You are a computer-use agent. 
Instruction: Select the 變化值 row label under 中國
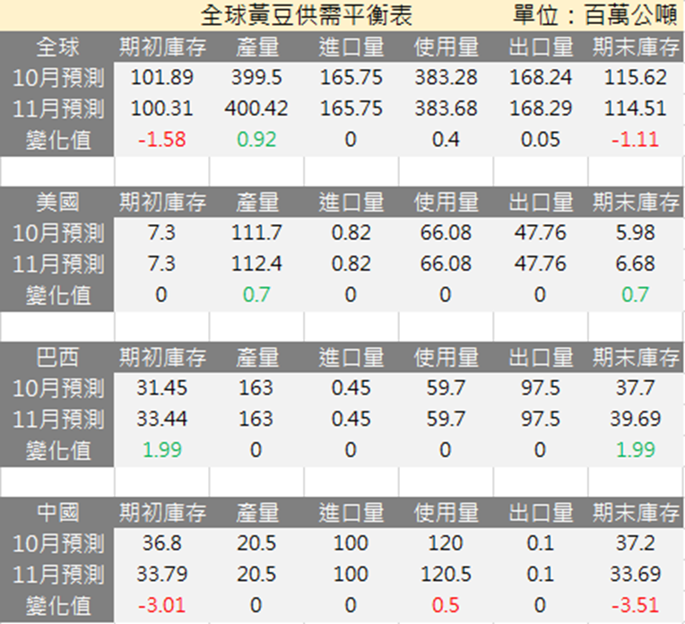(x=58, y=606)
